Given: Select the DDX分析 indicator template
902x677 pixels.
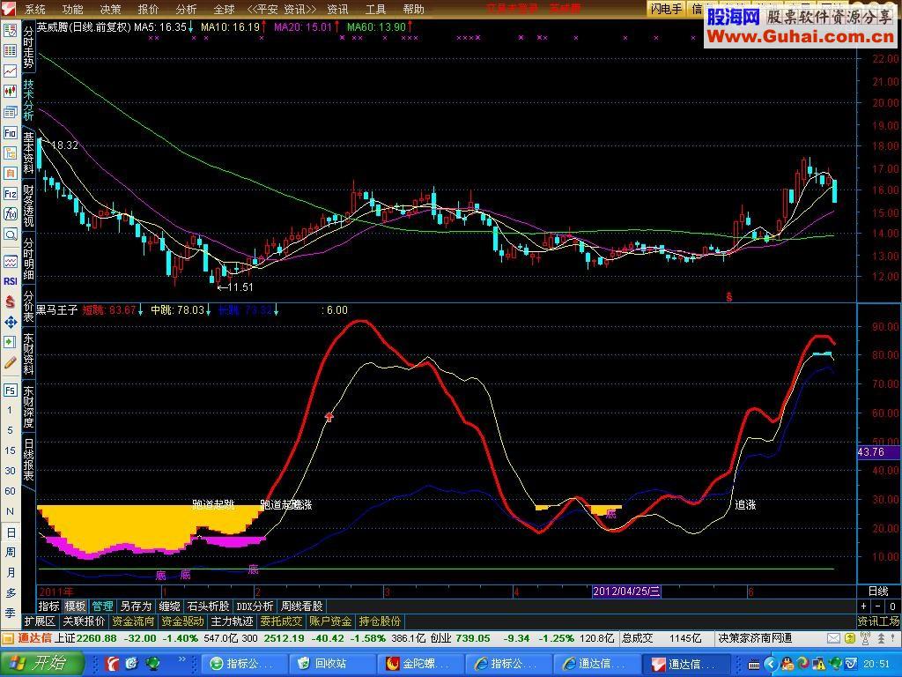Looking at the screenshot, I should 255,606.
